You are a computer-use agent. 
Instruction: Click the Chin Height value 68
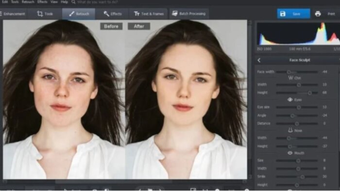point(324,93)
